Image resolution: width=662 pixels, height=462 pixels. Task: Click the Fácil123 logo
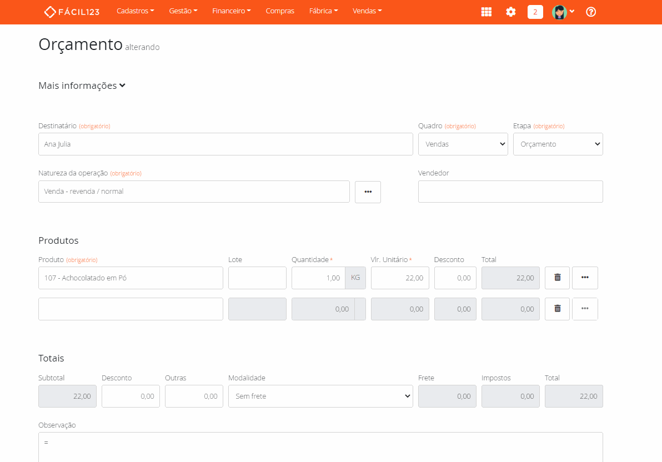(72, 12)
